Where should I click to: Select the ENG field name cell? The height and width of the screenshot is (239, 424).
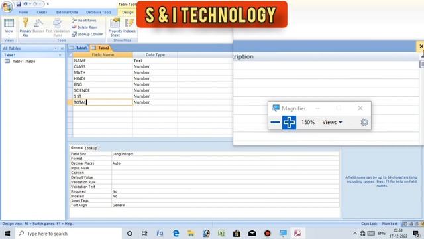(x=103, y=84)
